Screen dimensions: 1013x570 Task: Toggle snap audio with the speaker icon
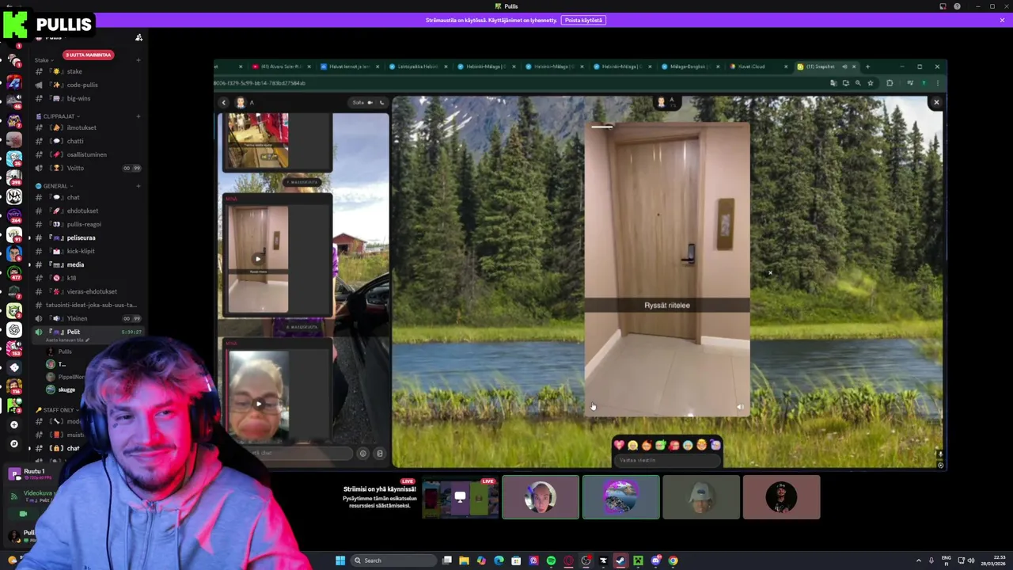(x=740, y=407)
